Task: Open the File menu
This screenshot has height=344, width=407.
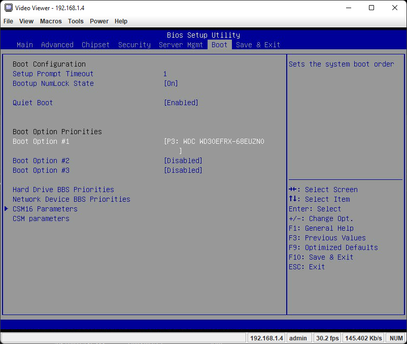Action: point(8,21)
